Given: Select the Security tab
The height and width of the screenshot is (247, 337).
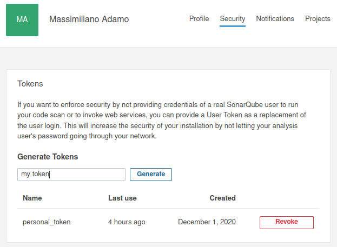Looking at the screenshot, I should click(x=233, y=19).
